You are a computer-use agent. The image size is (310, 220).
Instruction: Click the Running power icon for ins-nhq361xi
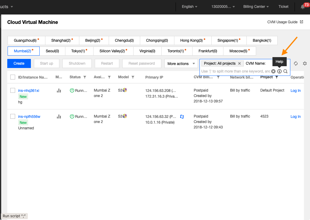[x=72, y=90]
